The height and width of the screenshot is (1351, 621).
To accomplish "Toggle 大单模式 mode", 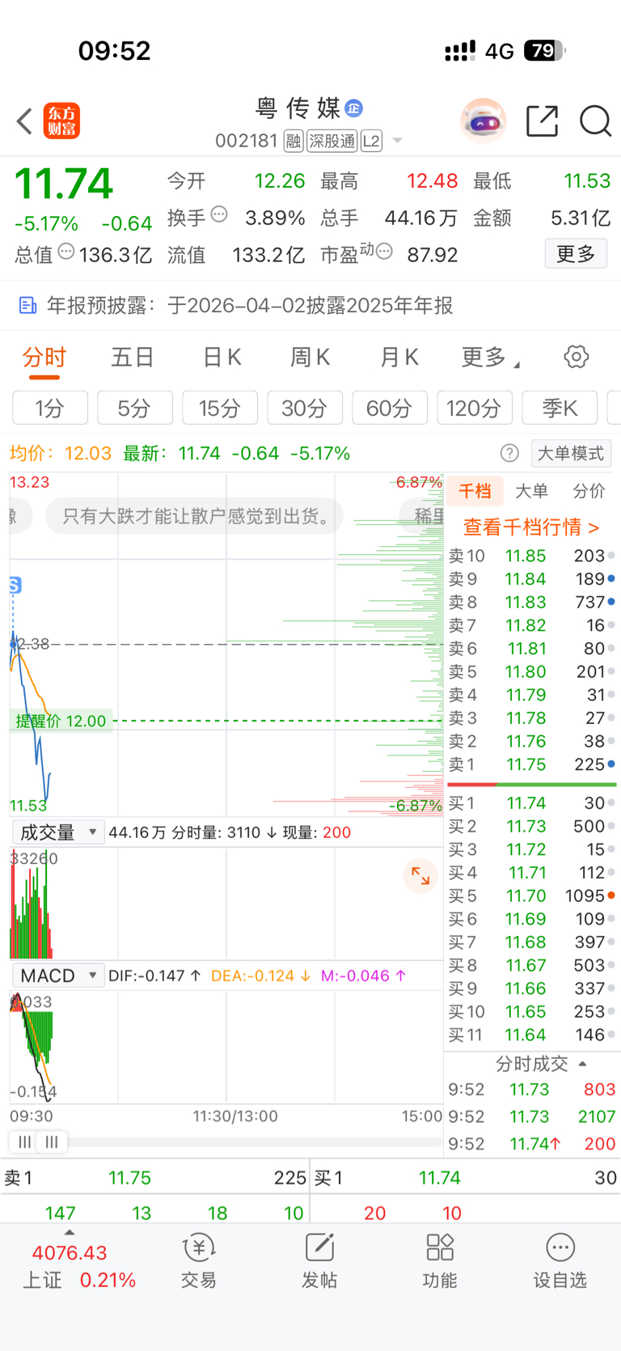I will 570,453.
